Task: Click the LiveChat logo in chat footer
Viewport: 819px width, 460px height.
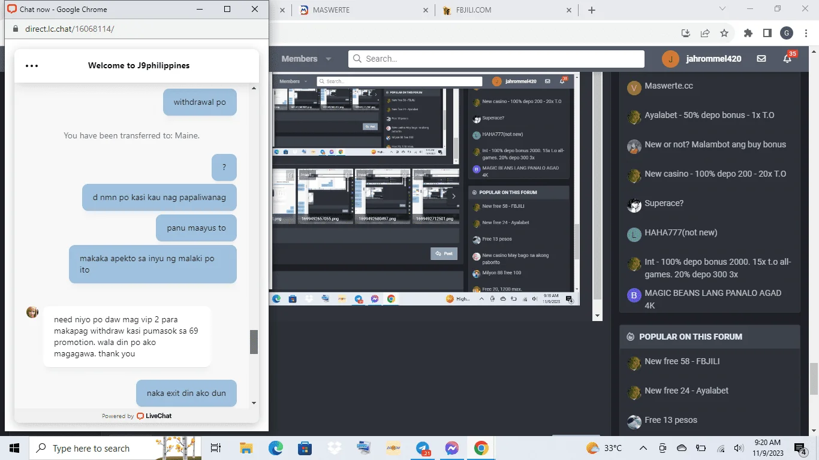Action: click(154, 416)
